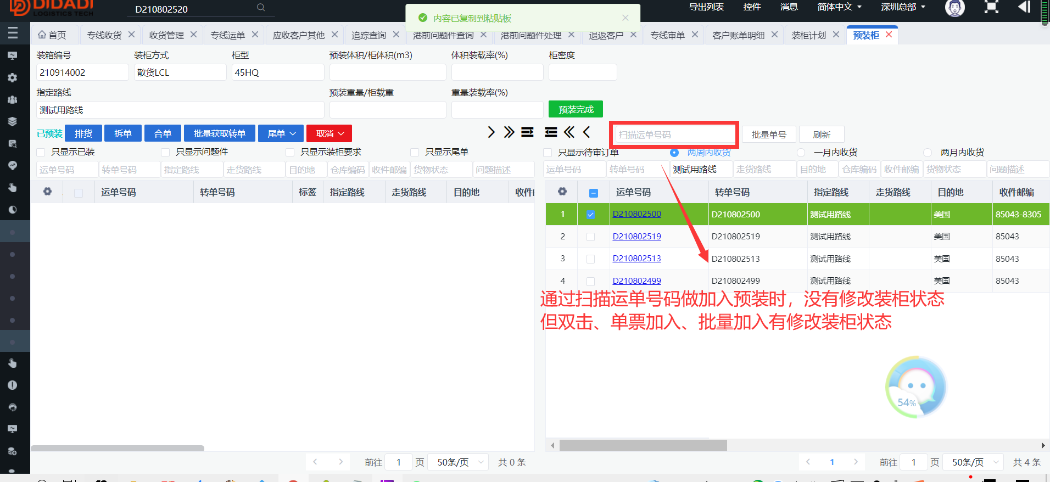Viewport: 1050px width, 482px height.
Task: Open 简体中文 language dropdown
Action: 839,7
